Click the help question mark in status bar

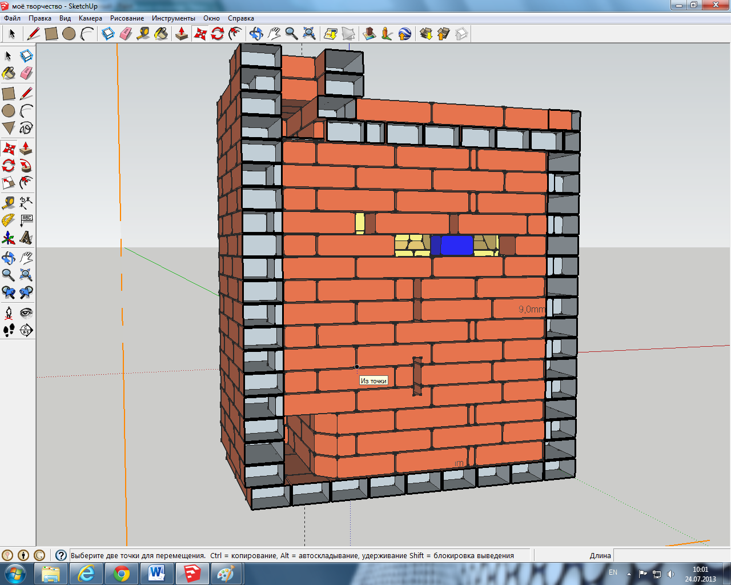61,555
